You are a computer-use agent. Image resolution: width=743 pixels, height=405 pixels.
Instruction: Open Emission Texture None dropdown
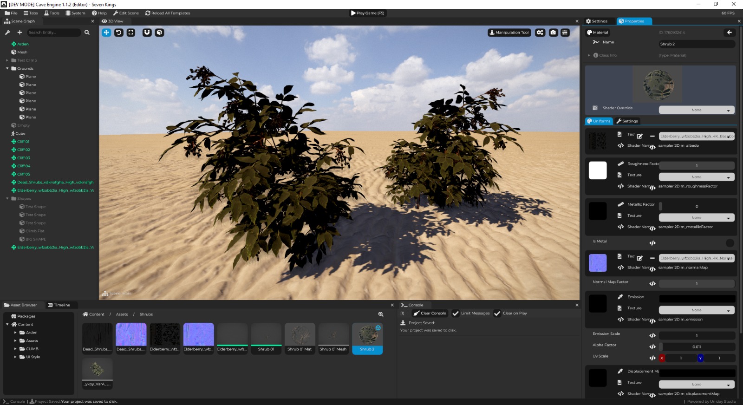coord(697,310)
